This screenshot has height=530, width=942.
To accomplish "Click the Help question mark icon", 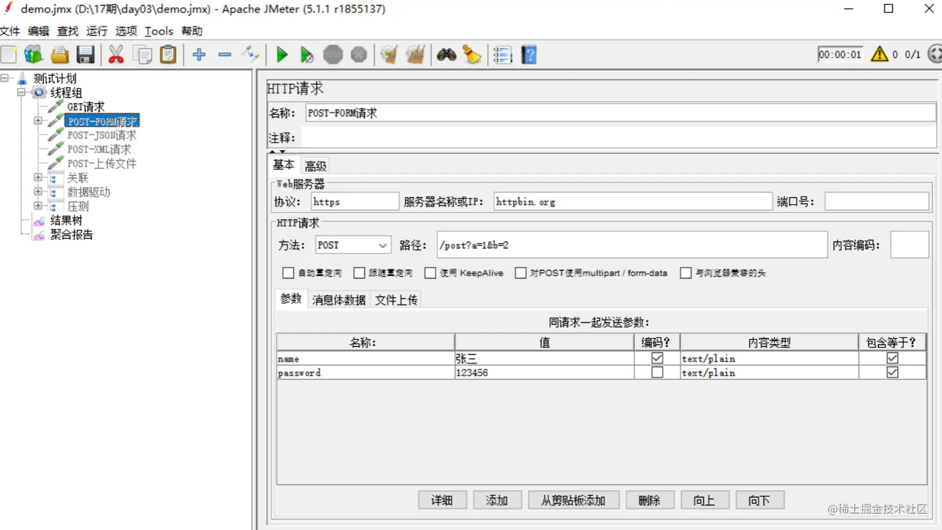I will tap(529, 55).
